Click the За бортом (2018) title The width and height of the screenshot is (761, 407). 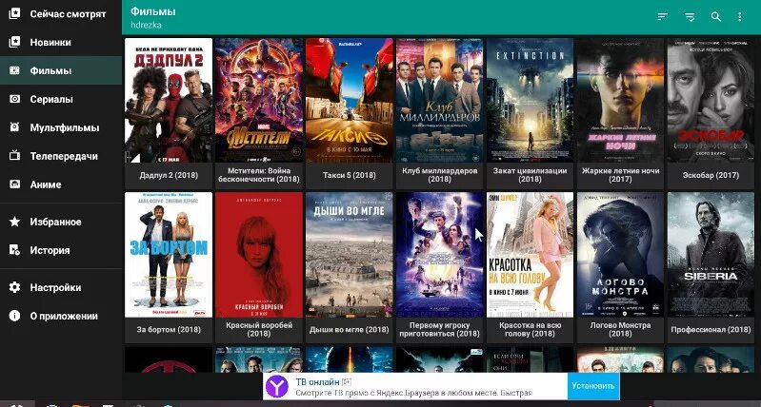tap(169, 329)
